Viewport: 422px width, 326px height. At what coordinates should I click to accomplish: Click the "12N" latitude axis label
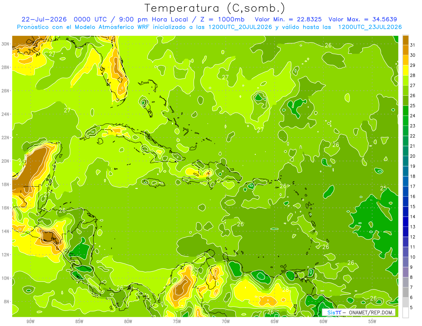tap(6, 255)
